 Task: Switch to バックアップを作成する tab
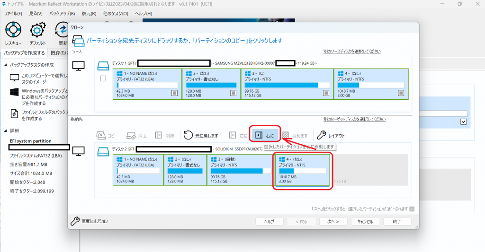[24, 53]
